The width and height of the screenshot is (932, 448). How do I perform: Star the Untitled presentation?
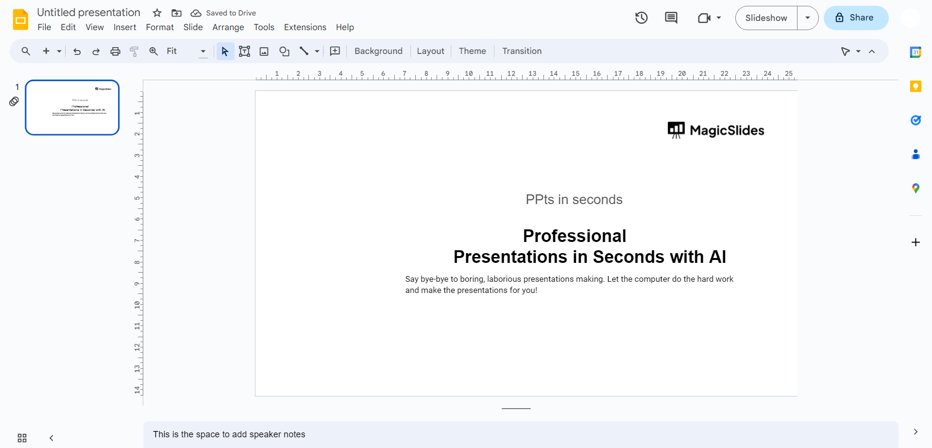coord(157,13)
